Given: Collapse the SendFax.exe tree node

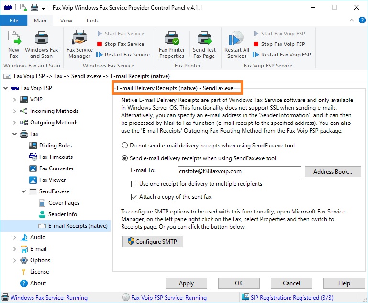Looking at the screenshot, I should tap(24, 191).
